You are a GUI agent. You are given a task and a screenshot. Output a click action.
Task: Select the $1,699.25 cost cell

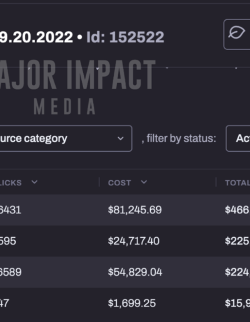pyautogui.click(x=132, y=303)
